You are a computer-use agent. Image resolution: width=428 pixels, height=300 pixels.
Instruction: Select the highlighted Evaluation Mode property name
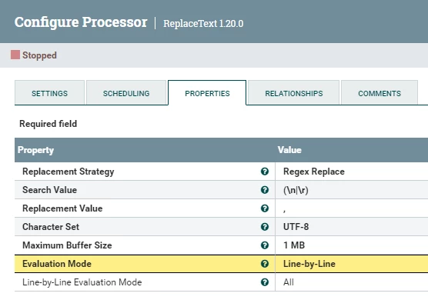point(57,264)
